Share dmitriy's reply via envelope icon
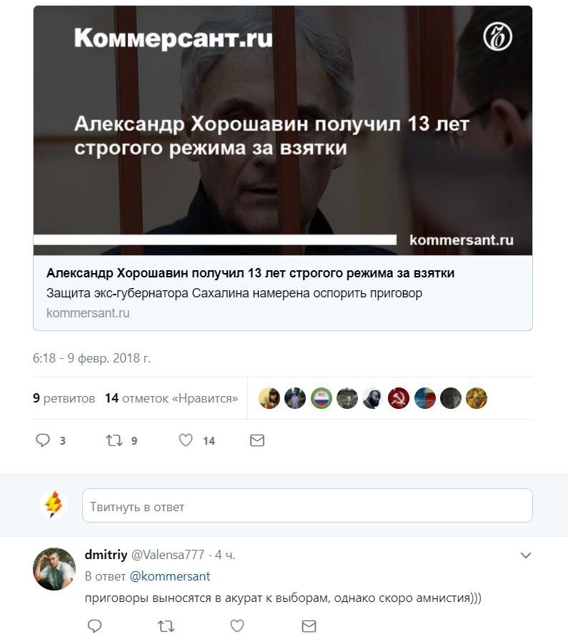The image size is (568, 642). pos(309,626)
